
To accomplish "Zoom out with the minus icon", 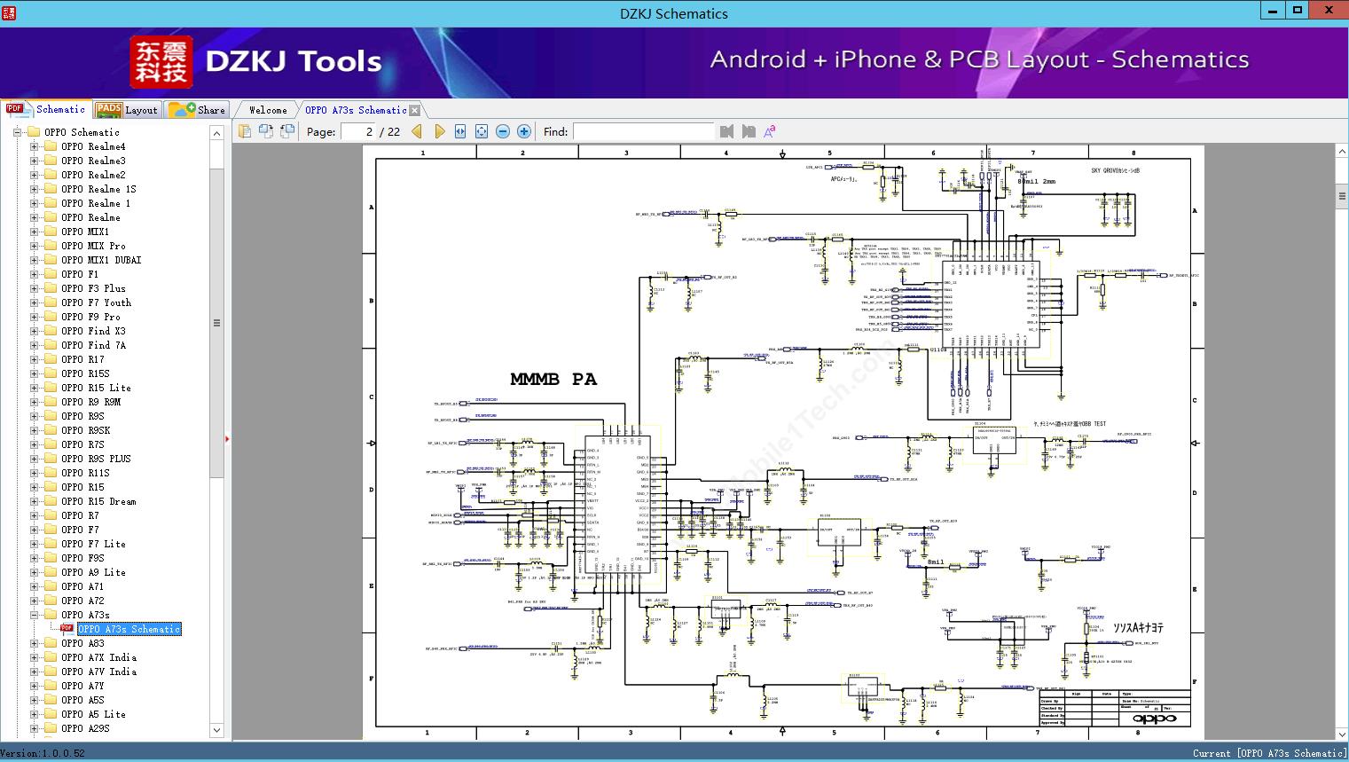I will tap(503, 131).
